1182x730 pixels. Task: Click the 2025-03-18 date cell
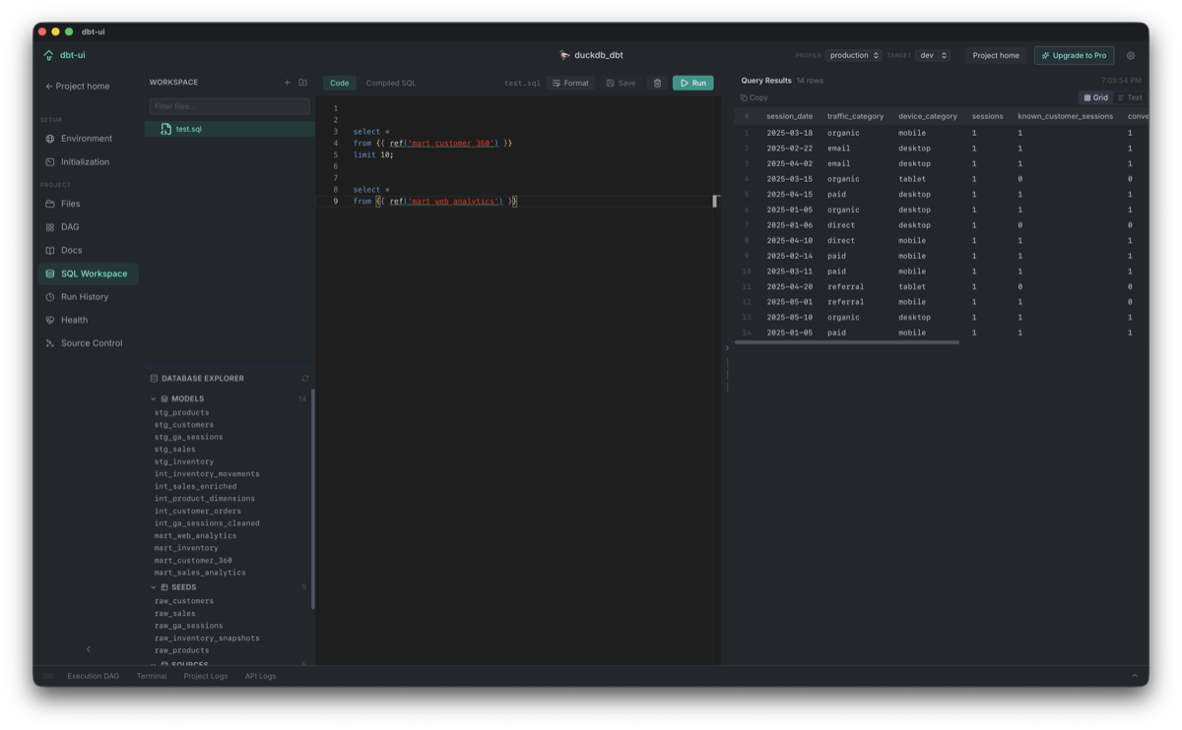790,133
